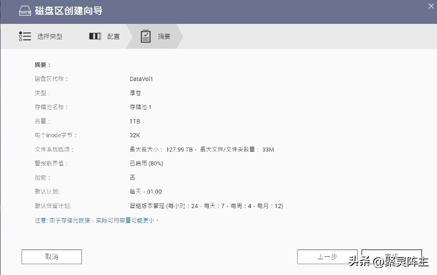Click the 摘要 document icon
This screenshot has height=275, width=437.
tap(146, 36)
